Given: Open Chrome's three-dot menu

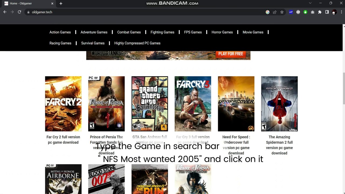Looking at the screenshot, I should (341, 12).
